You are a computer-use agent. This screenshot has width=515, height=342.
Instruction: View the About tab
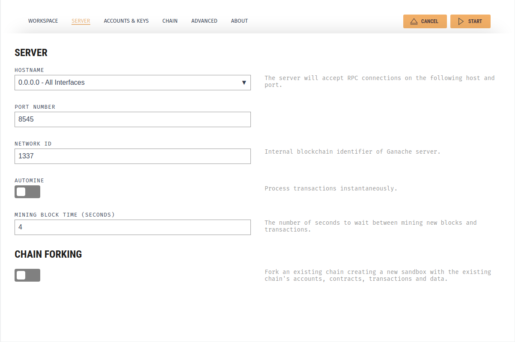pos(239,21)
